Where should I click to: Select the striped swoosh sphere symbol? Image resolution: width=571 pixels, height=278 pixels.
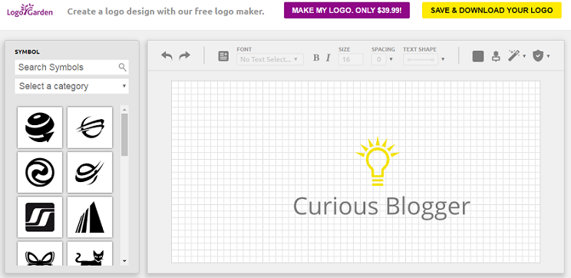click(x=90, y=127)
